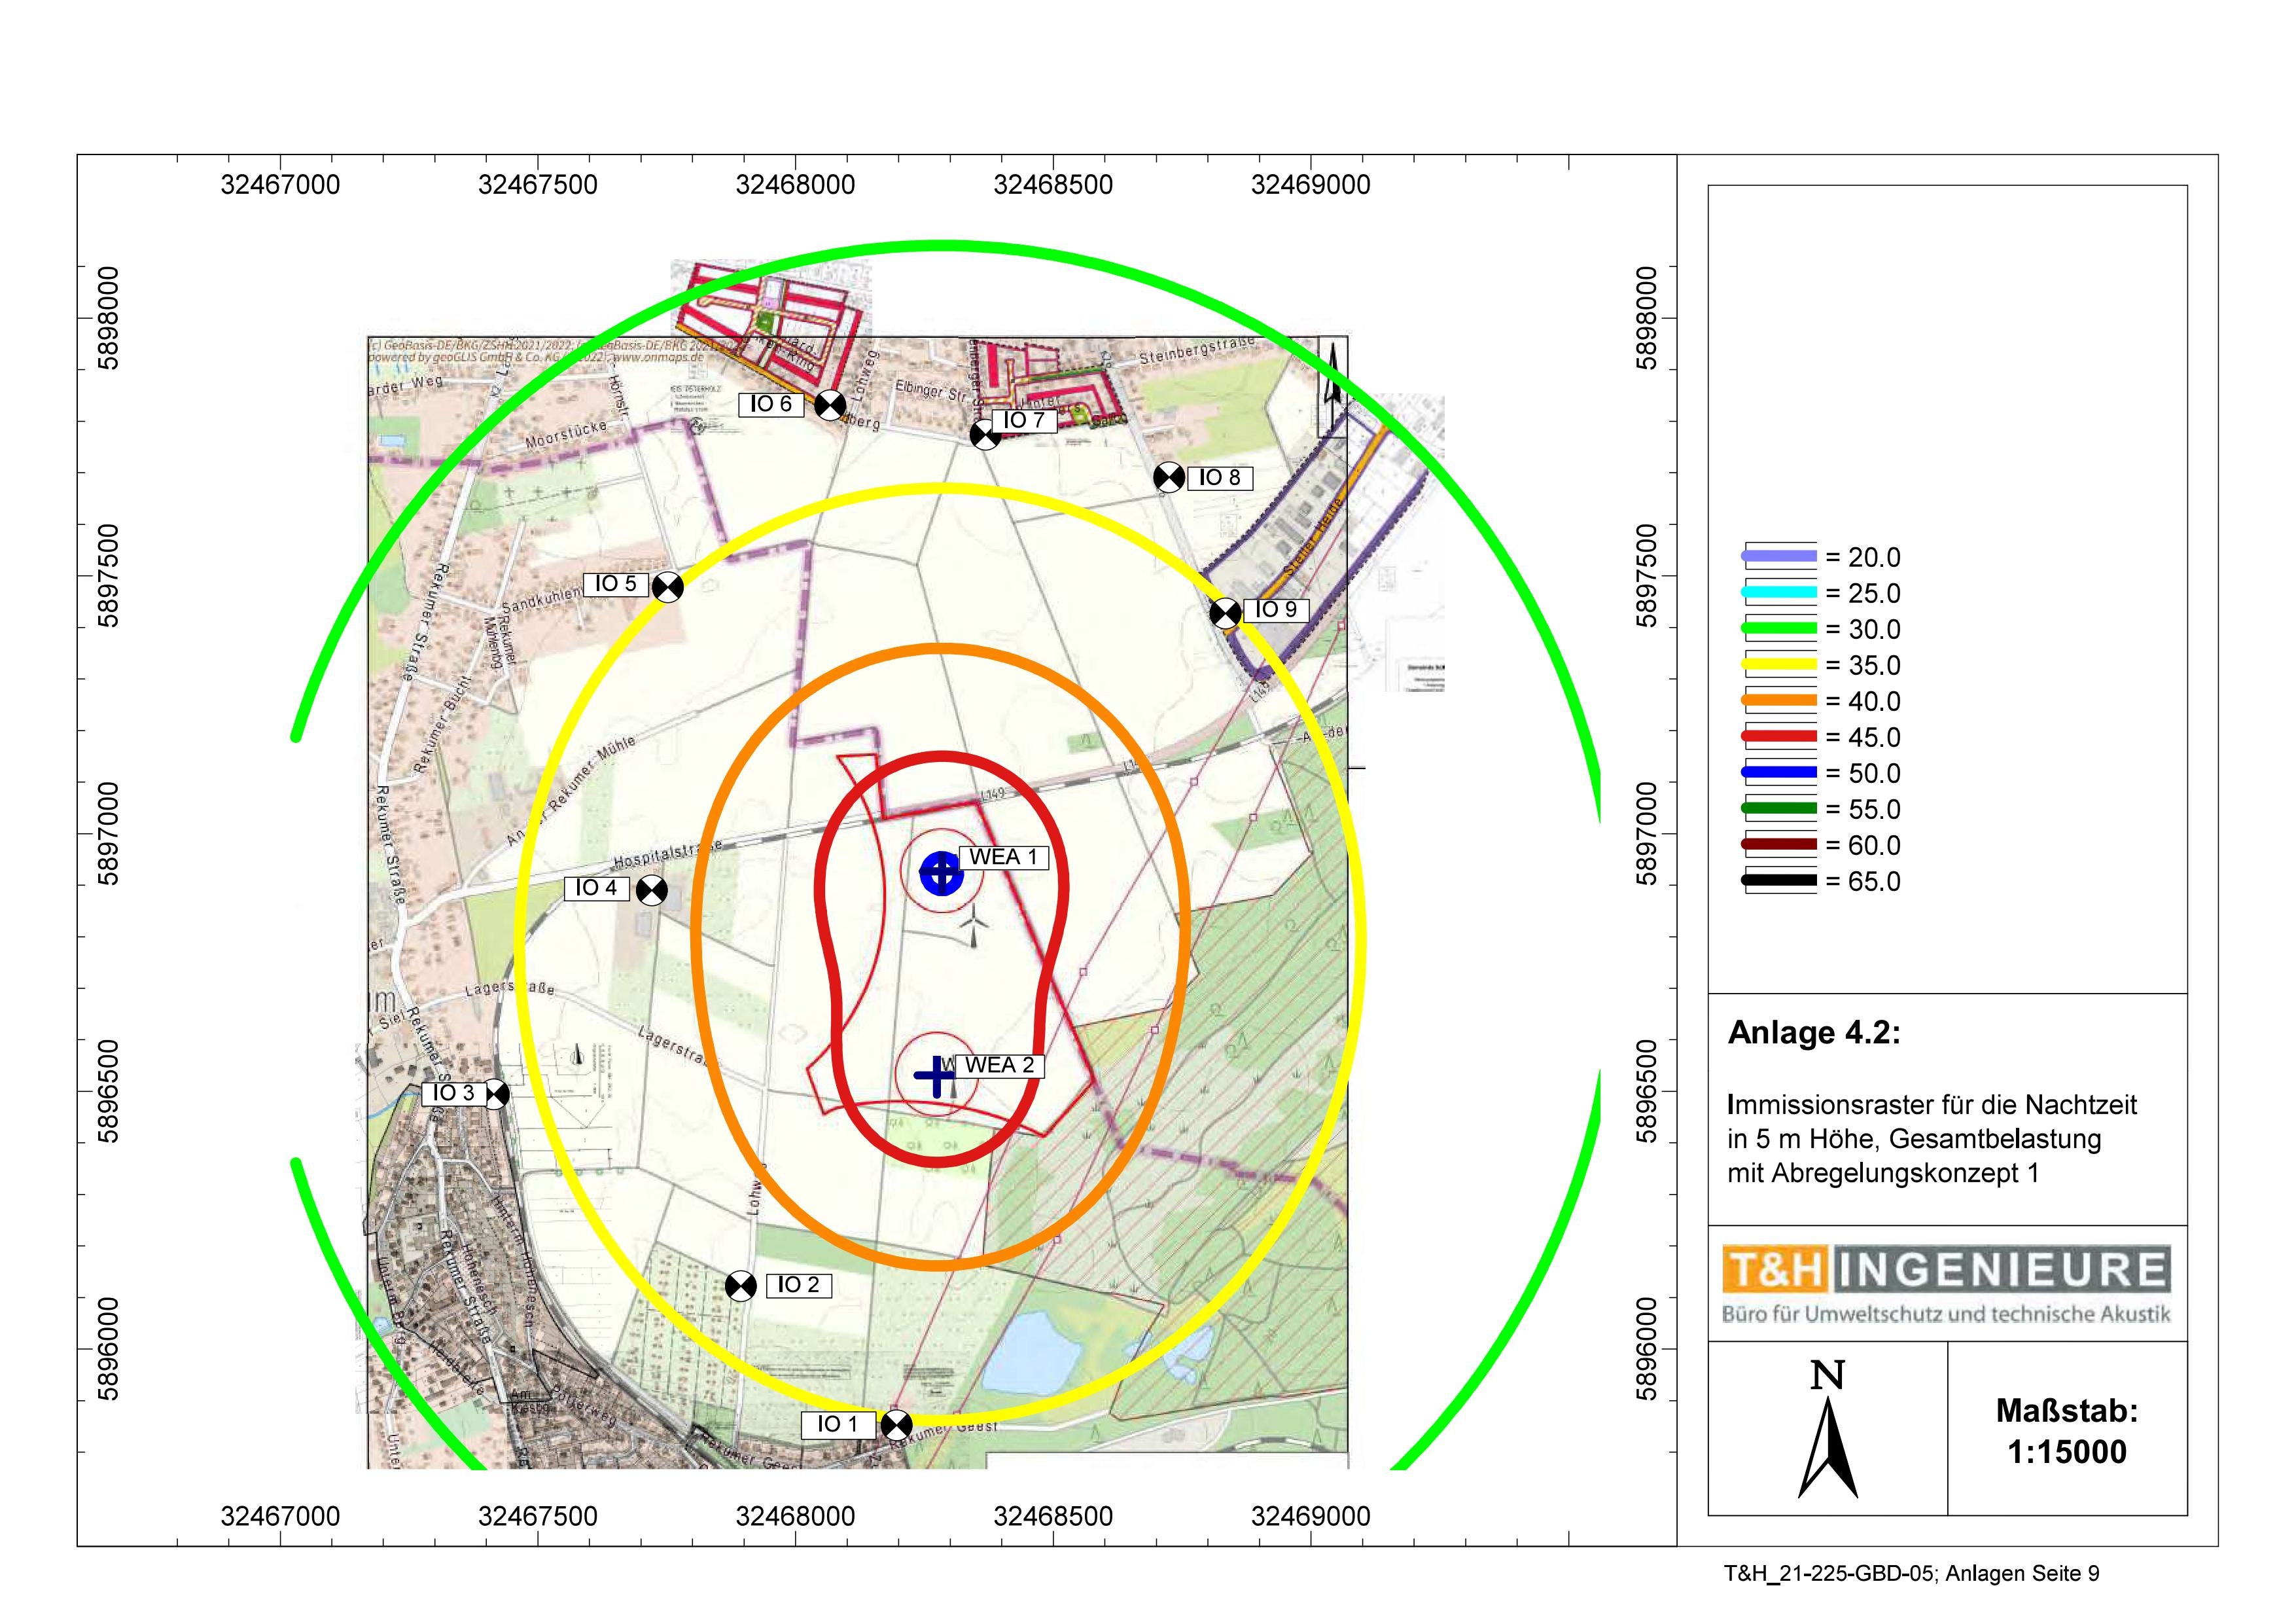Click the 'Anlage 4.2:' heading

(x=1814, y=1034)
